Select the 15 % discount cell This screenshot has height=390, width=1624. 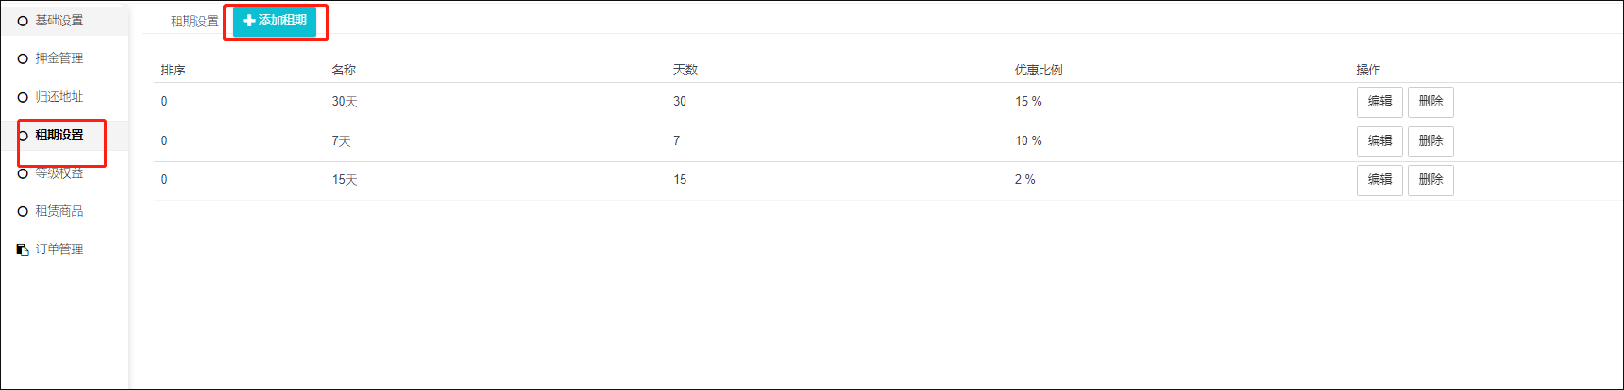1028,102
